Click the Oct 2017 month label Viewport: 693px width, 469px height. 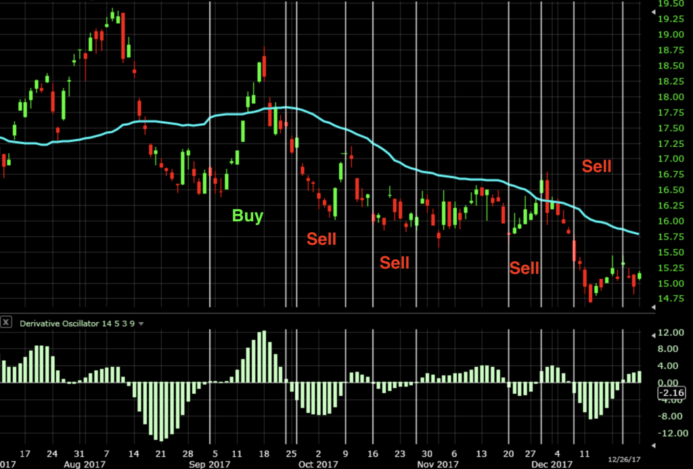(318, 464)
